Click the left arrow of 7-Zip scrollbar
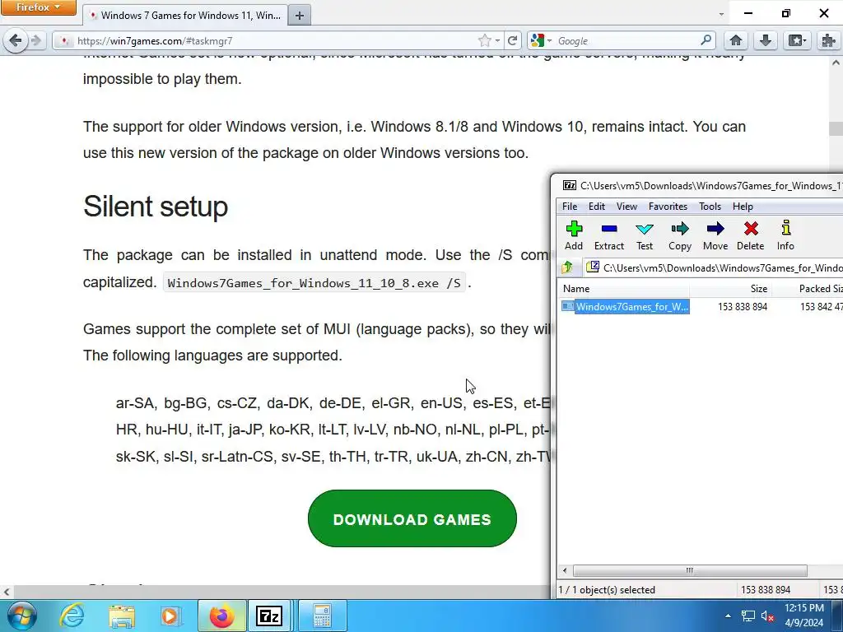Screen dimensions: 843x632 565,571
